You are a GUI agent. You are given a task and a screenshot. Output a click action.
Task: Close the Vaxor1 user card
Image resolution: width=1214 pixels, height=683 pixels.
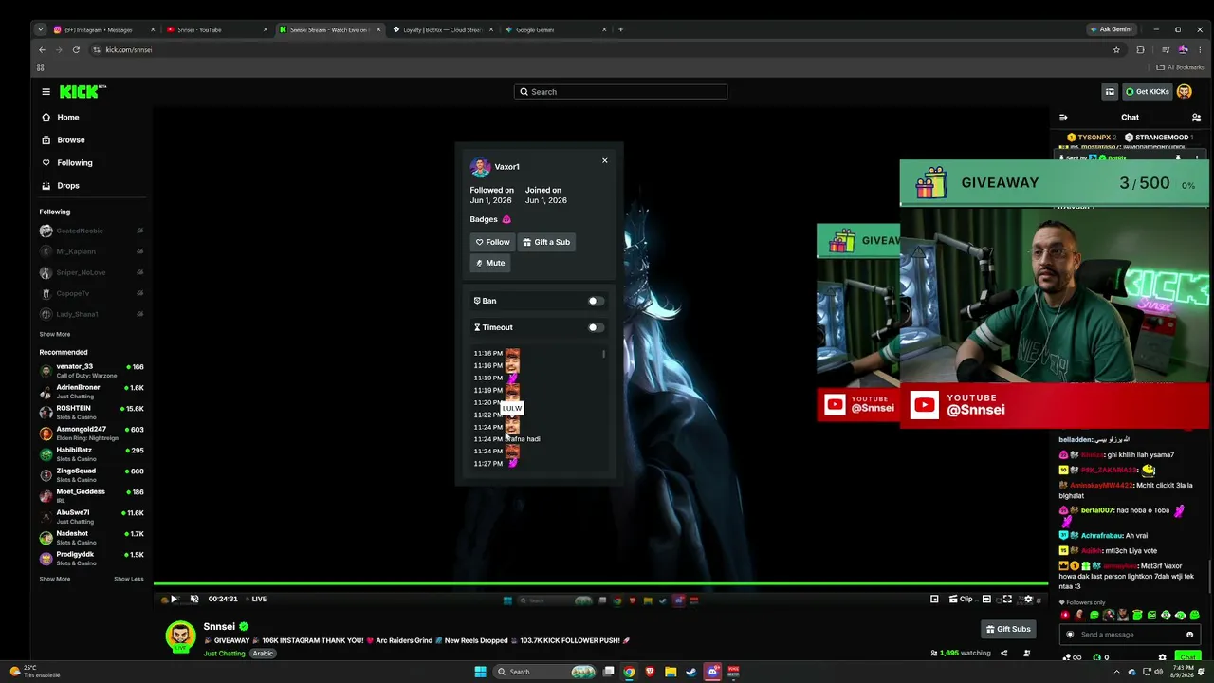604,160
